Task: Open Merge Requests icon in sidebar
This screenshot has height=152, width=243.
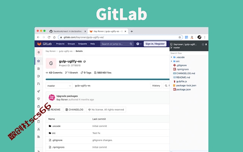Action: tap(39, 84)
